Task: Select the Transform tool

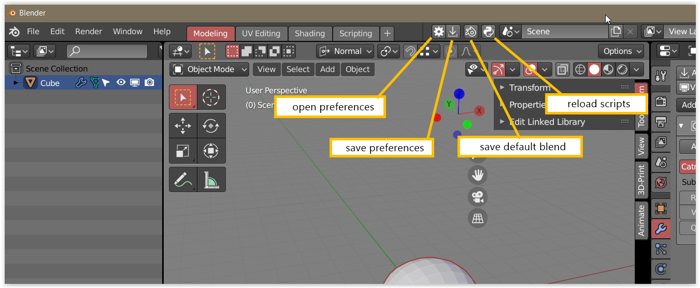Action: [x=211, y=151]
